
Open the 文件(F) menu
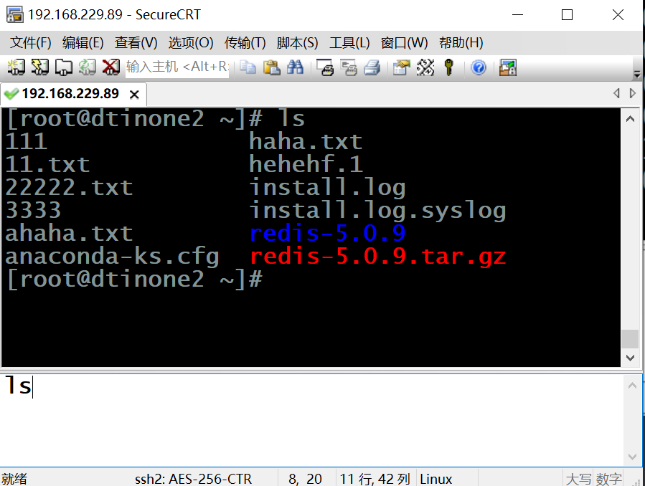(31, 43)
